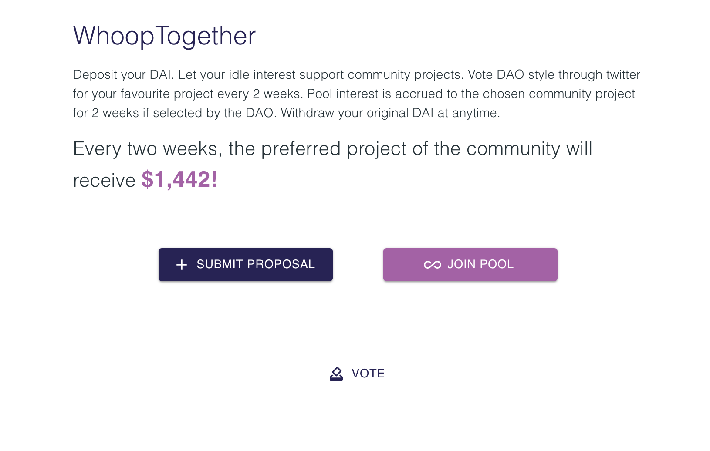Click the plus icon on Submit Proposal
Image resolution: width=710 pixels, height=451 pixels.
pos(182,265)
